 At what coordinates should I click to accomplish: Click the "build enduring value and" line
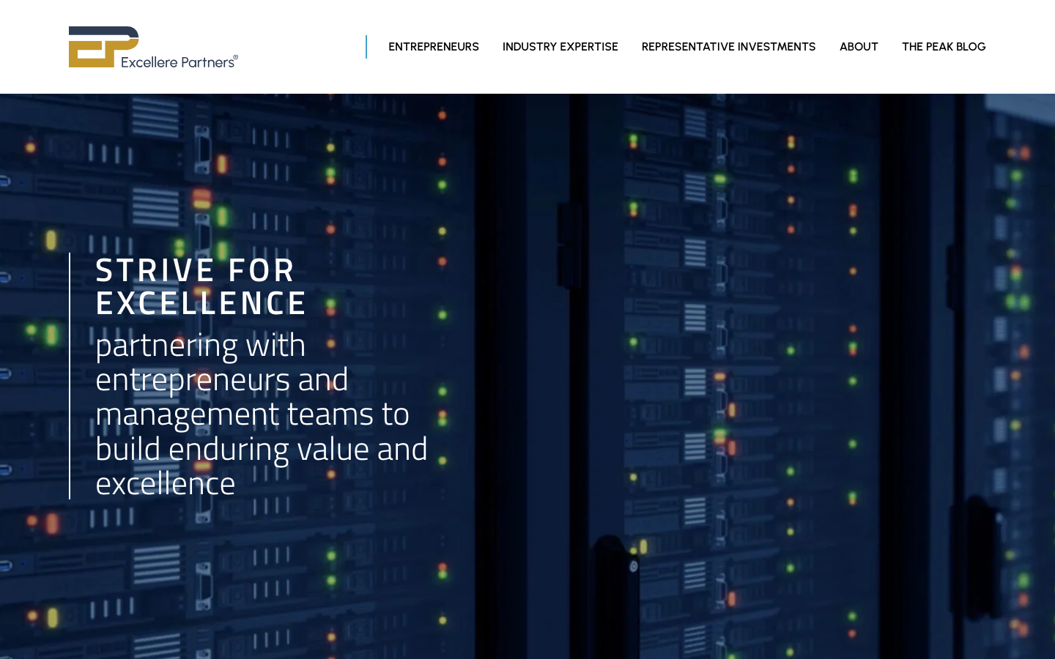(x=262, y=449)
